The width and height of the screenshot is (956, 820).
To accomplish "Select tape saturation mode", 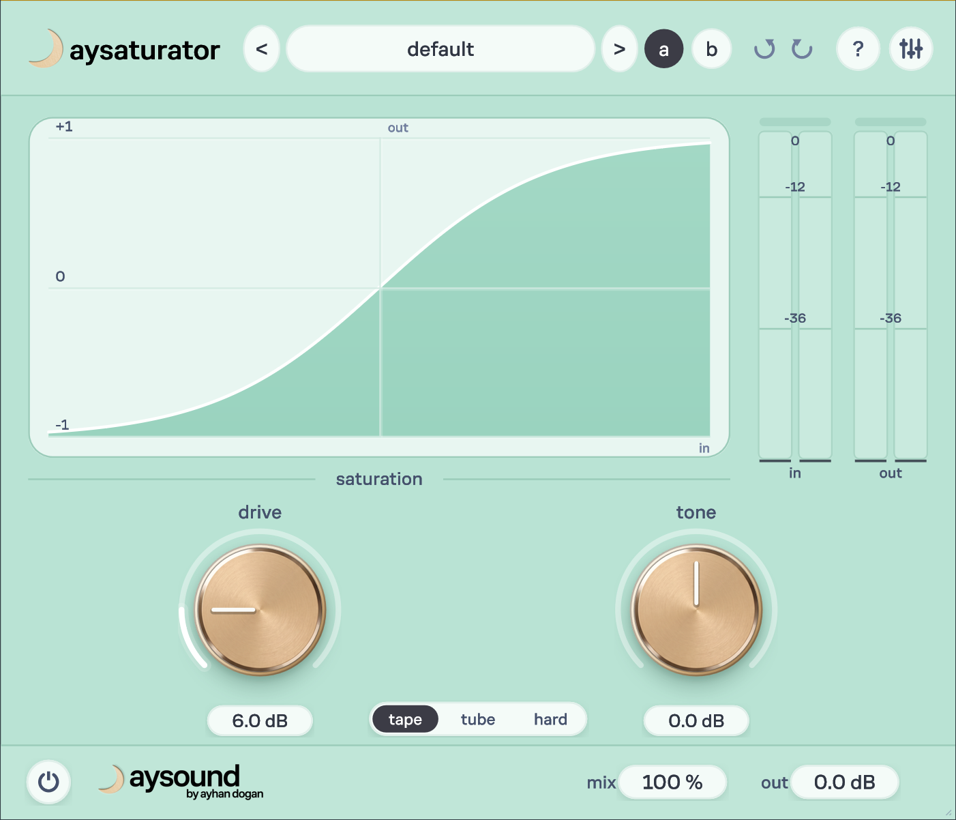I will pyautogui.click(x=405, y=720).
